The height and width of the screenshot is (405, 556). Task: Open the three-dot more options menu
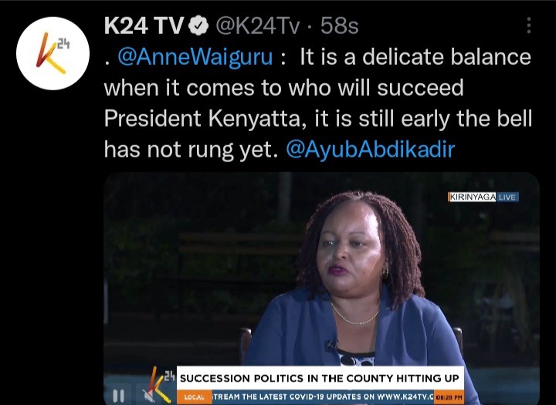(529, 25)
